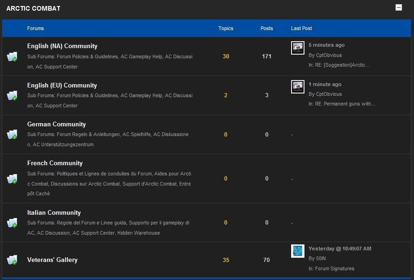Image resolution: width=414 pixels, height=280 pixels.
Task: Click topic count 2 for English (EU)
Action: coord(226,95)
